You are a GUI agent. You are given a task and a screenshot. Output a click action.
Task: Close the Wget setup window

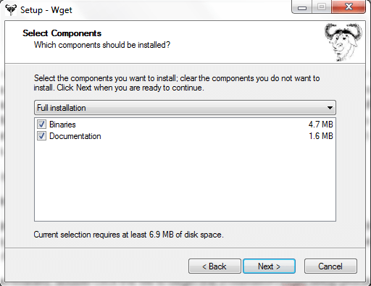click(x=349, y=7)
